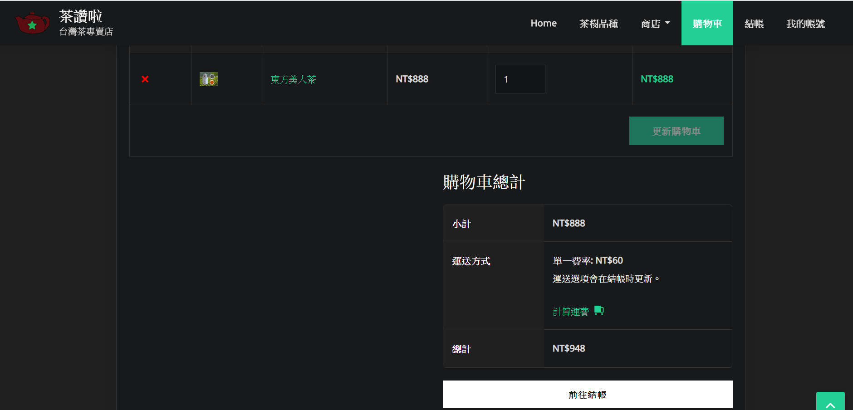Focus the quantity input field

coord(520,79)
